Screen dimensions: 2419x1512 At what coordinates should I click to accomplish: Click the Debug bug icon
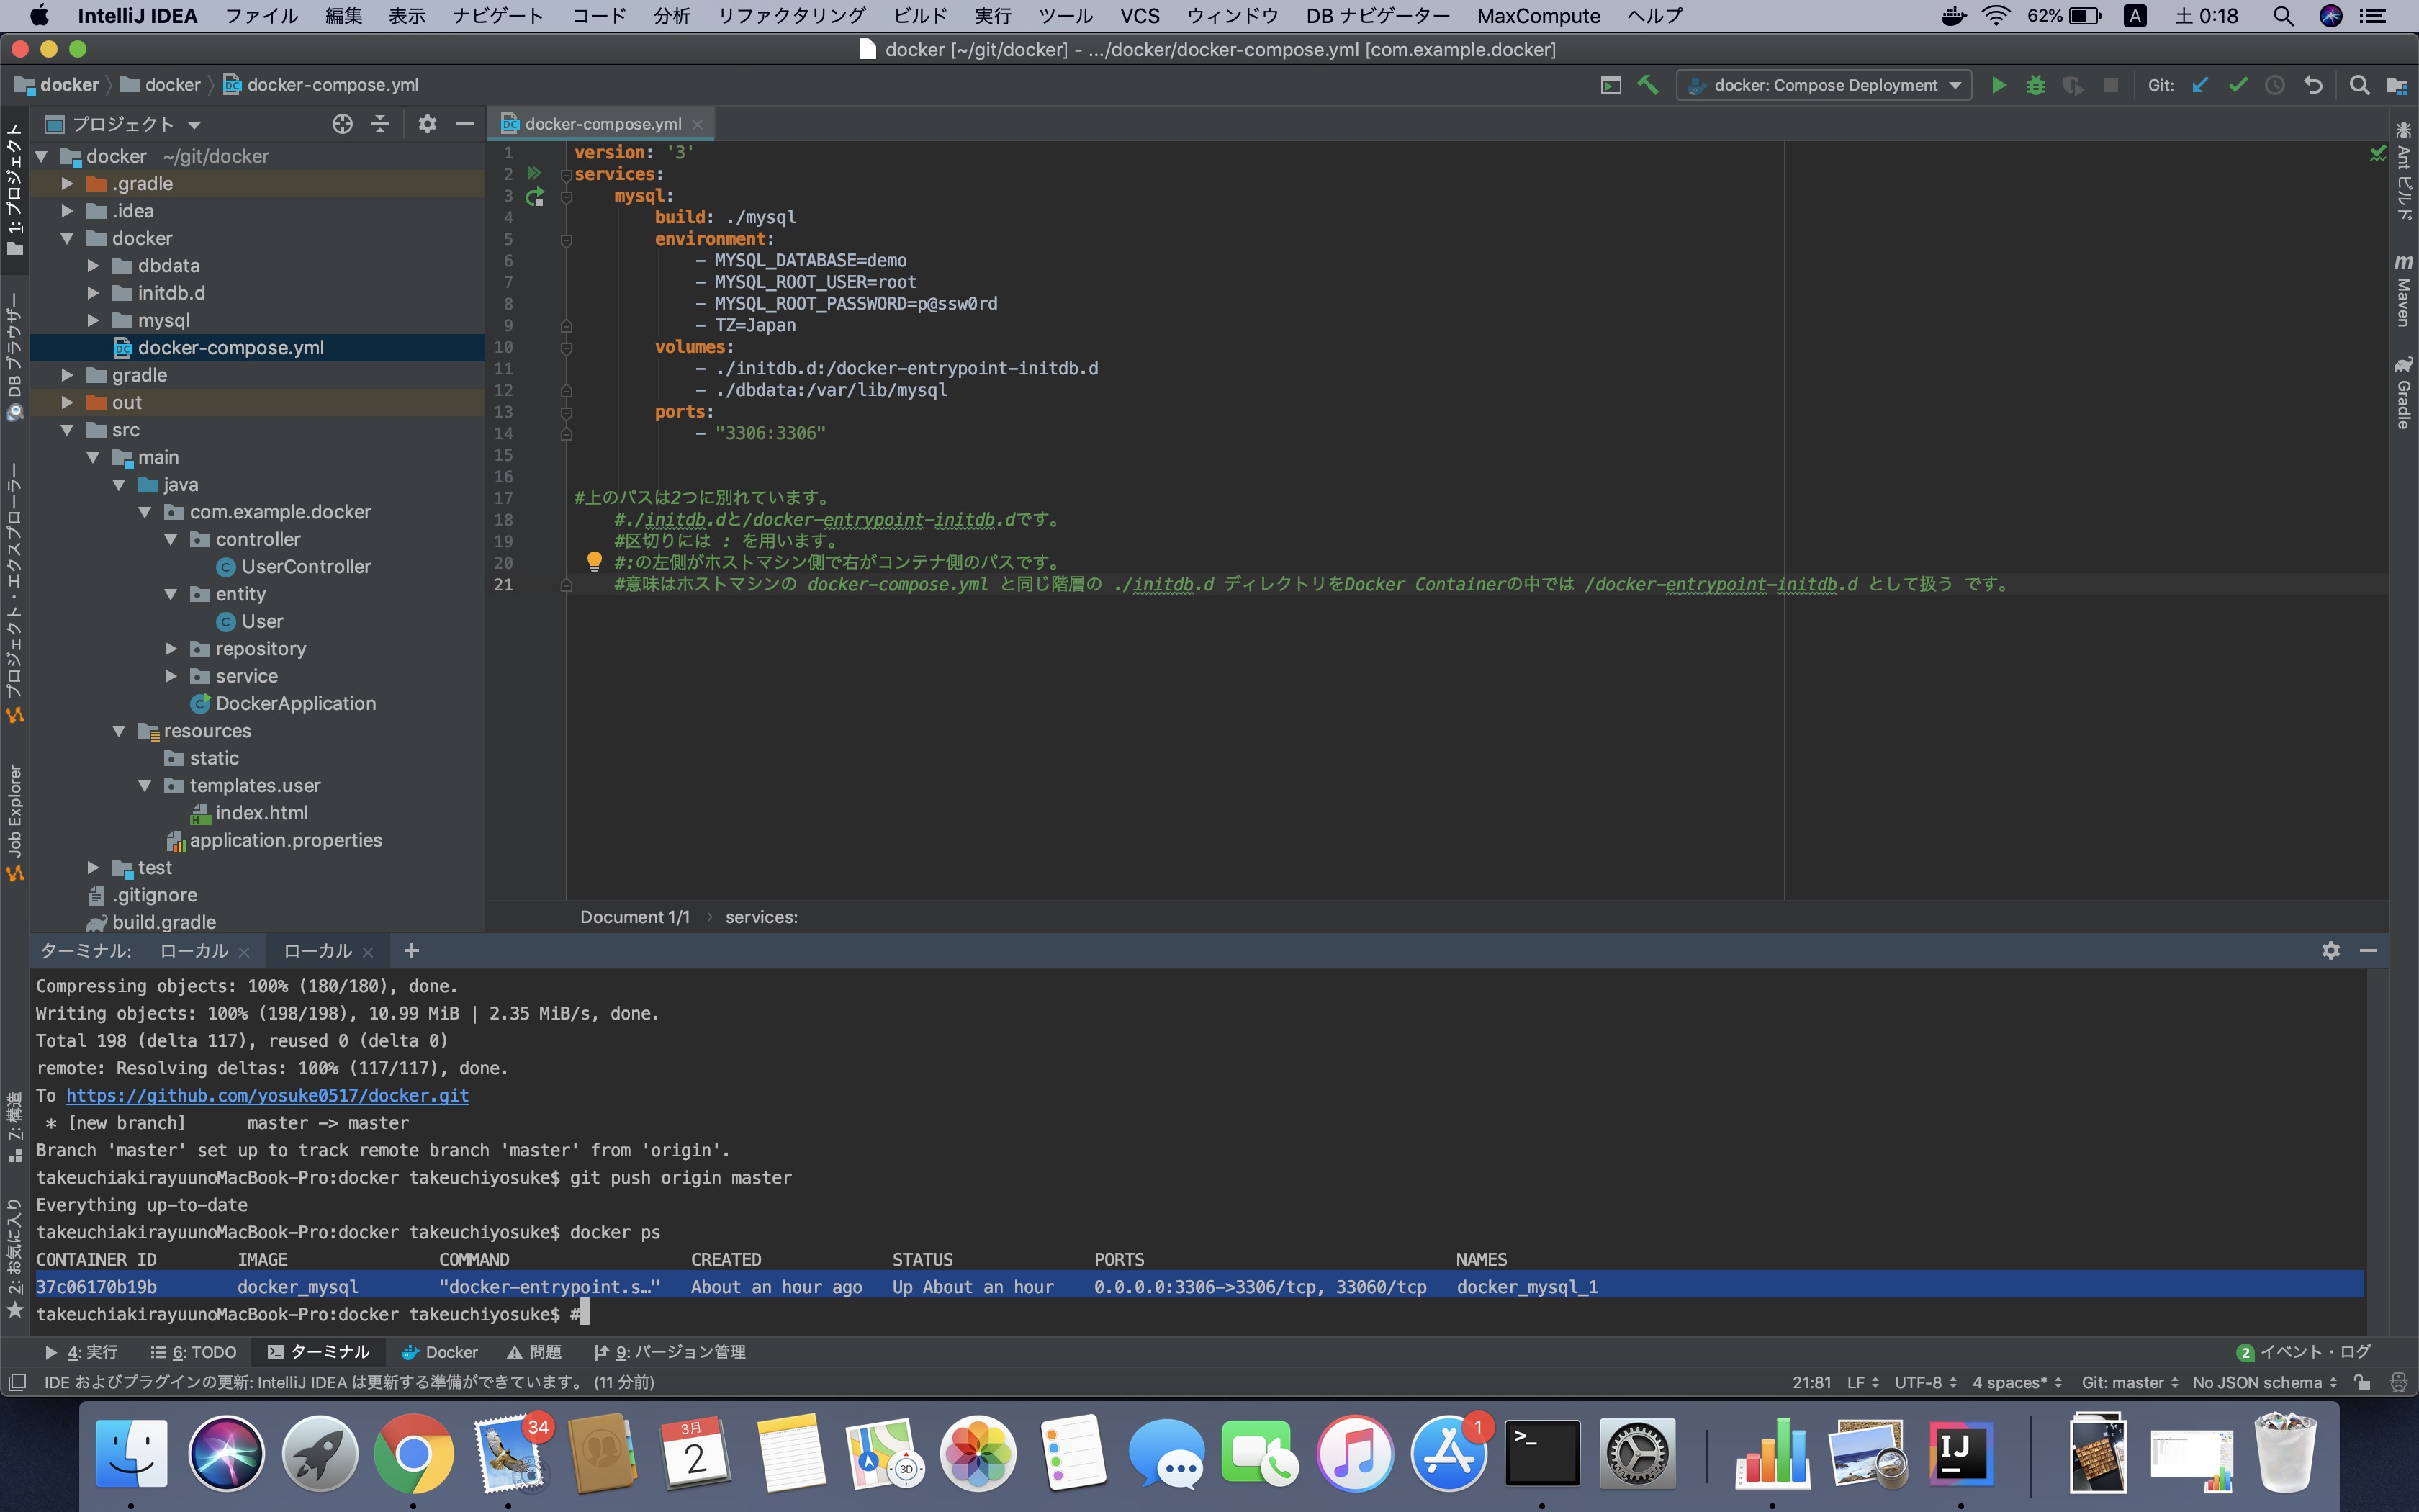(x=2035, y=85)
